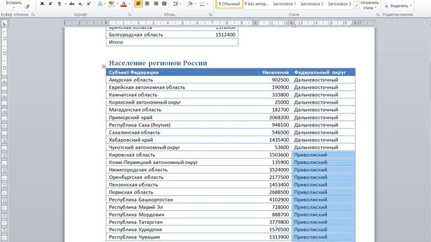The height and width of the screenshot is (242, 431).
Task: Apply subscript formatting
Action: [x=80, y=4]
